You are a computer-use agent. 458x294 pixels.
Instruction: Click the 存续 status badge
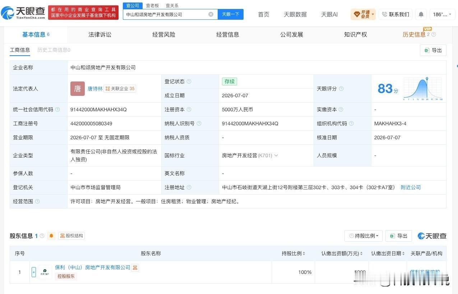[x=230, y=81]
